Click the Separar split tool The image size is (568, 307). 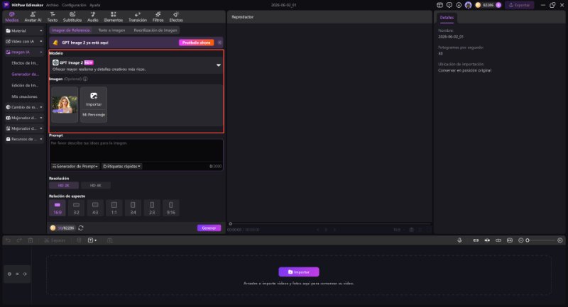55,240
